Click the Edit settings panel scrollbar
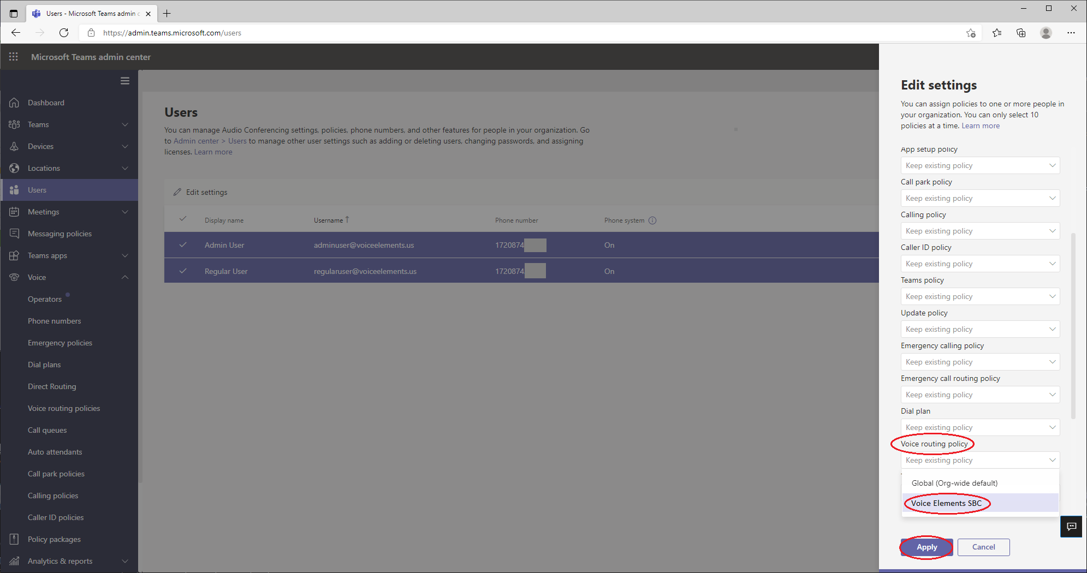 pyautogui.click(x=1073, y=326)
